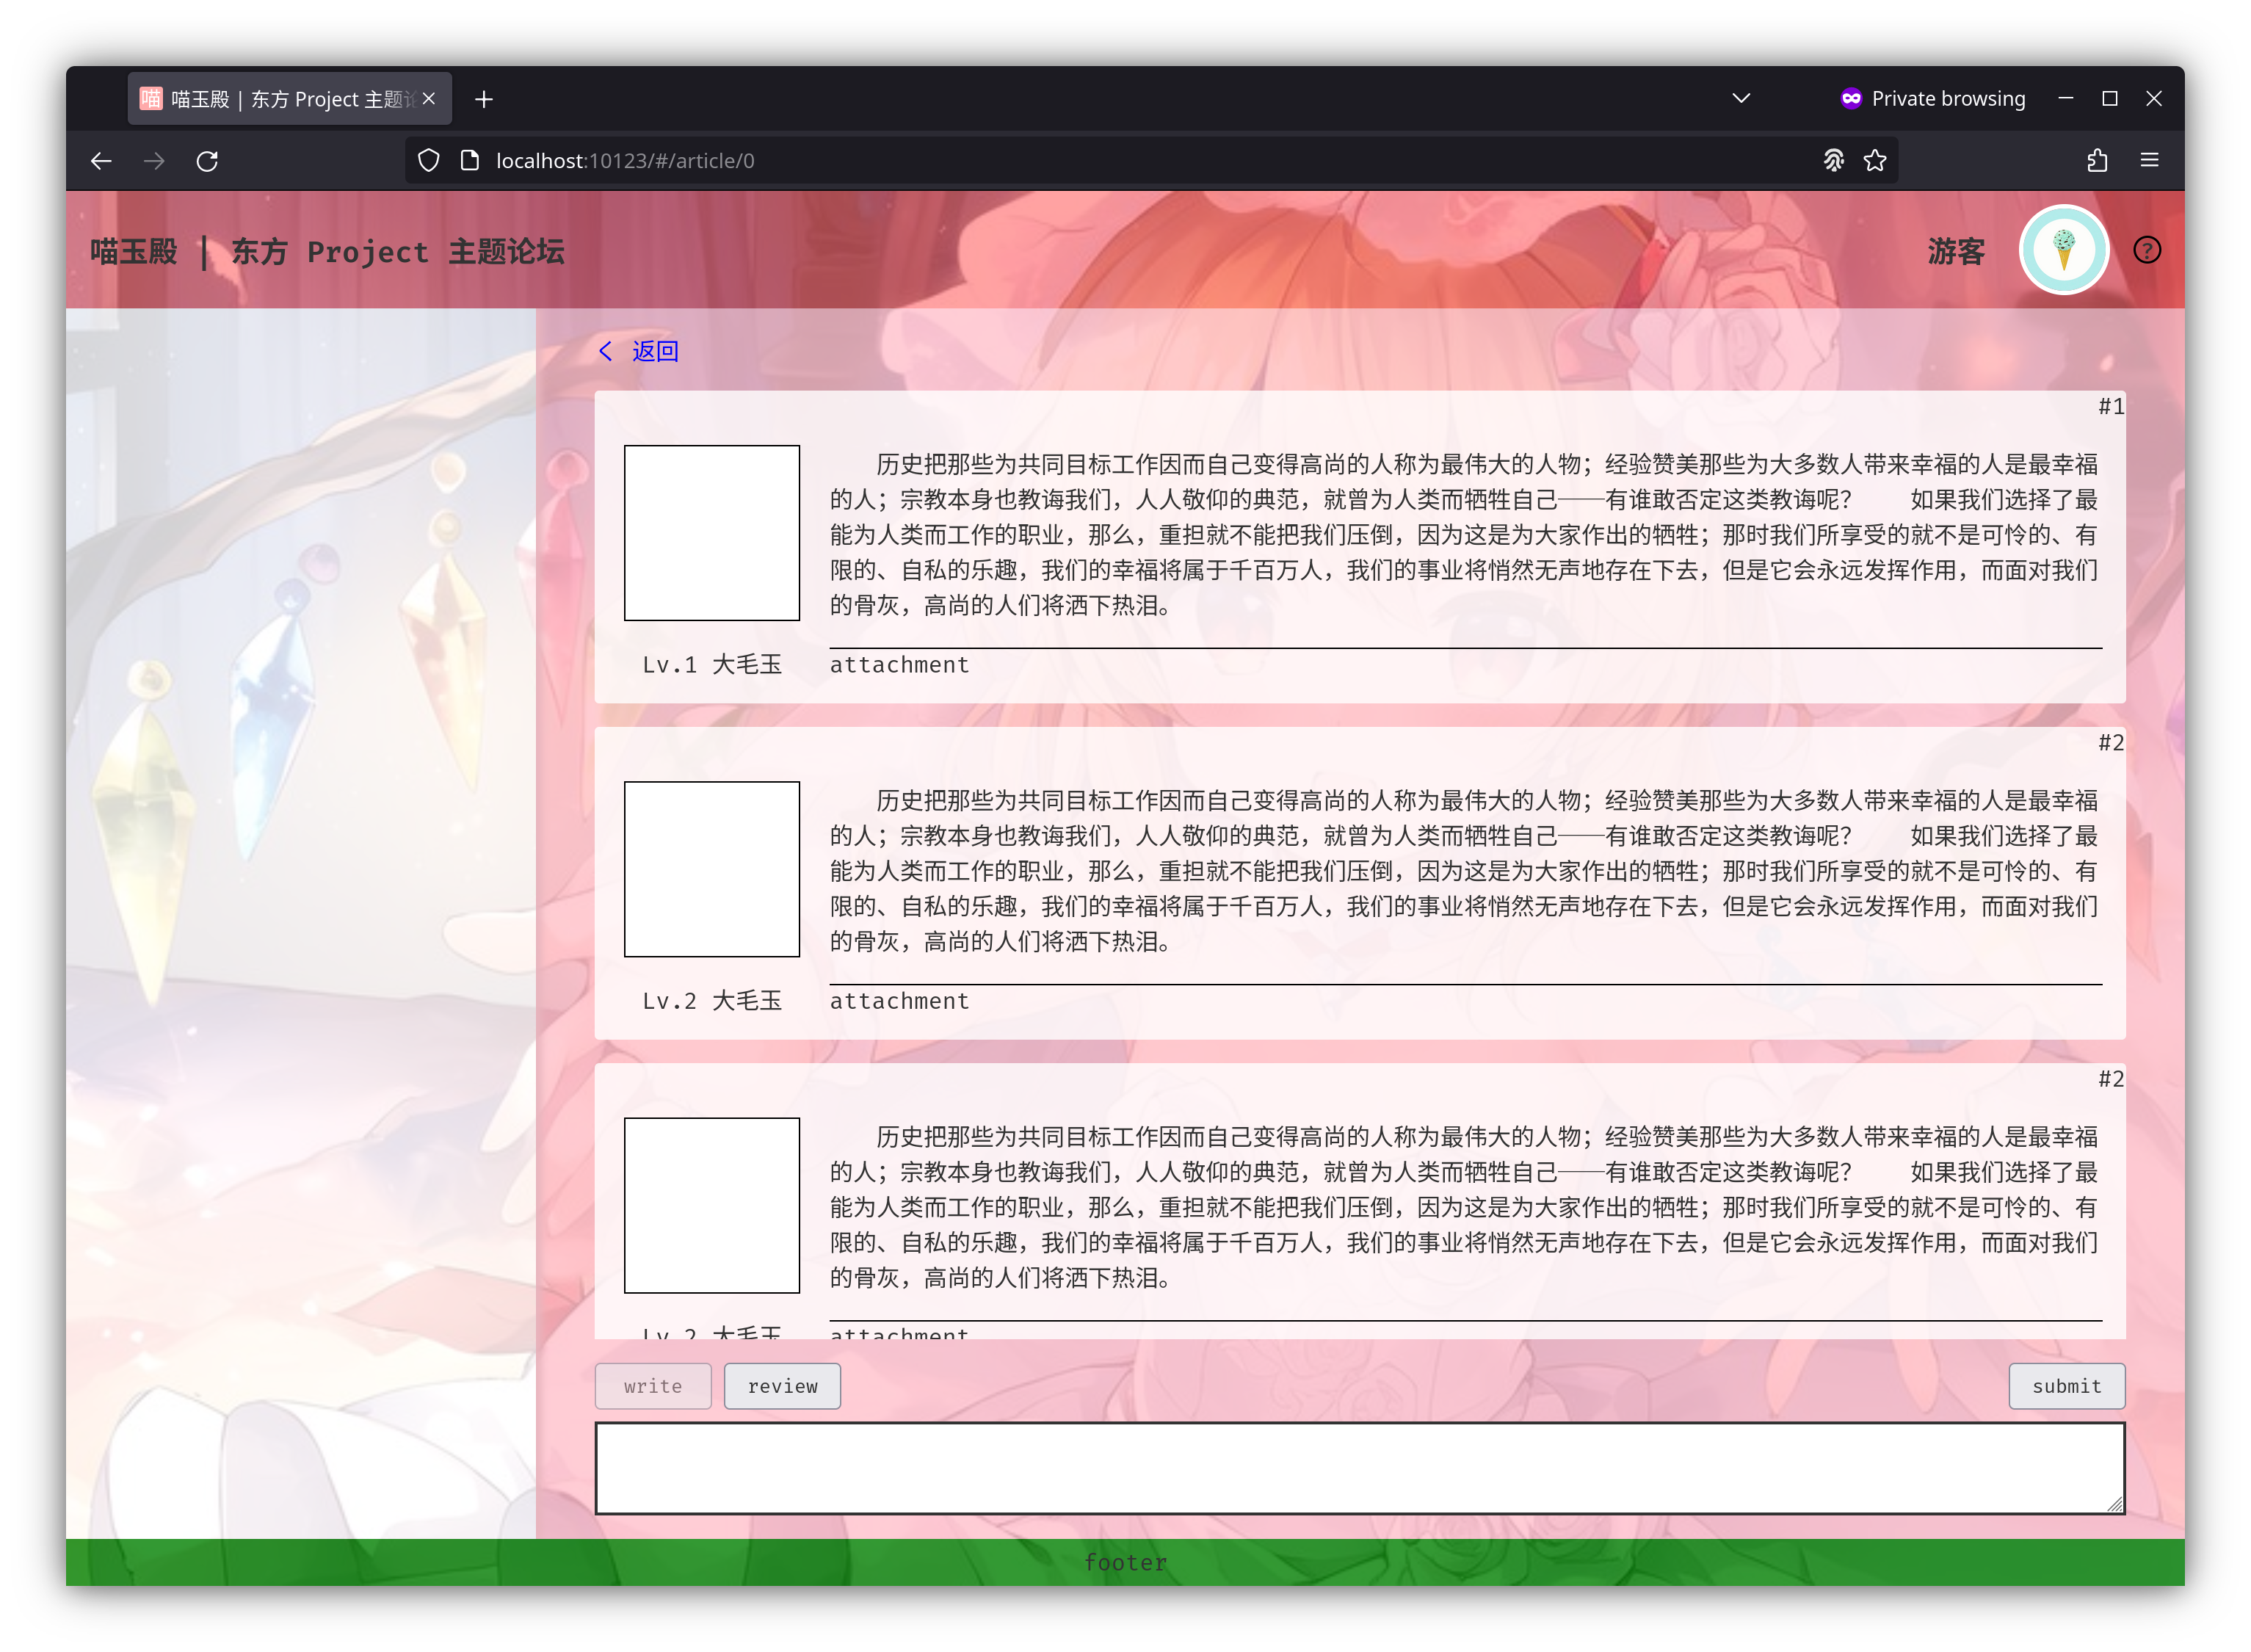This screenshot has width=2251, height=1652.
Task: Open the extensions puzzle icon
Action: pyautogui.click(x=2097, y=161)
